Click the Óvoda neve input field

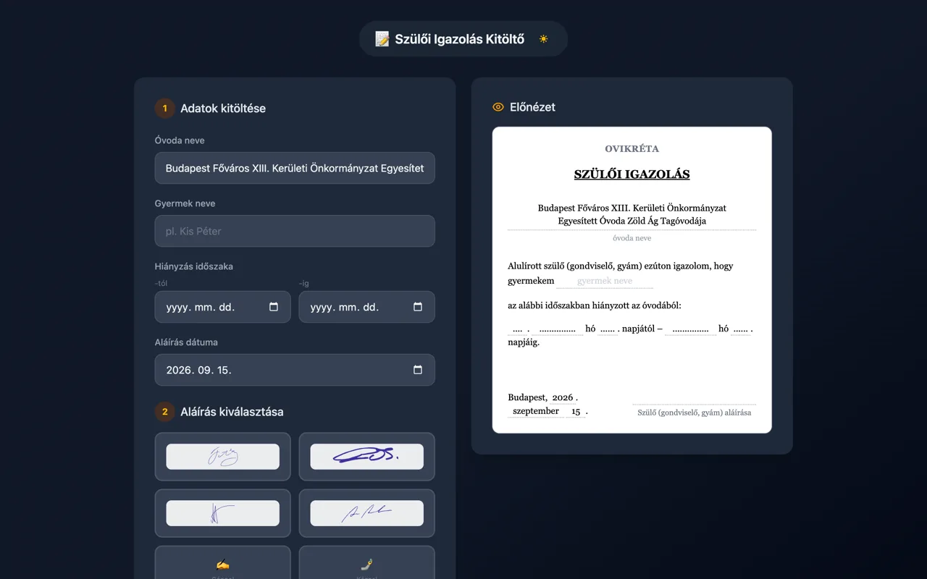coord(295,168)
